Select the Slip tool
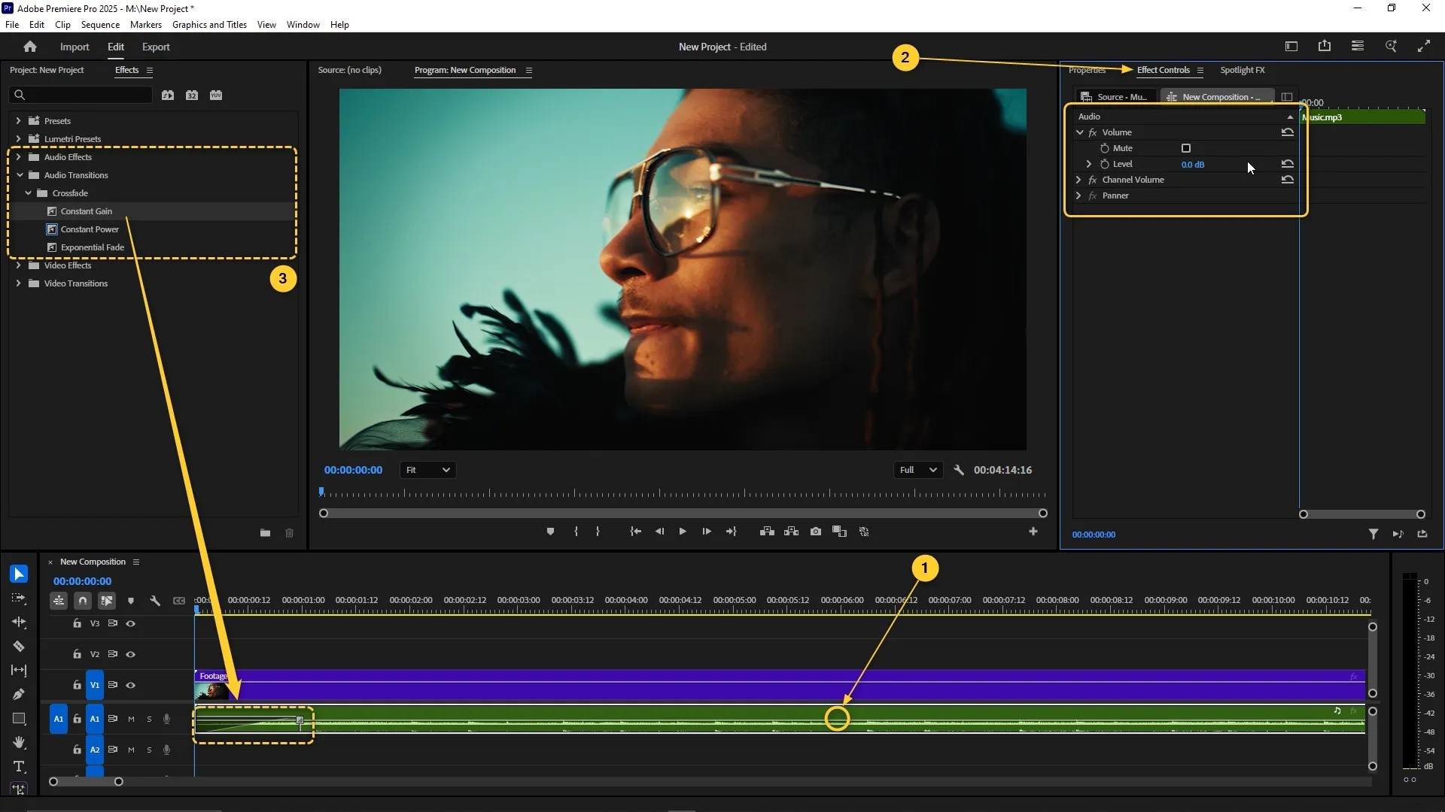This screenshot has width=1445, height=812. pyautogui.click(x=19, y=671)
